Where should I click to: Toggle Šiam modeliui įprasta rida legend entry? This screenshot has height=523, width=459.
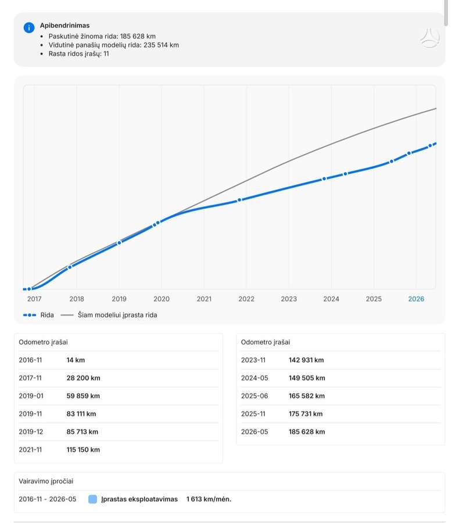pyautogui.click(x=109, y=315)
